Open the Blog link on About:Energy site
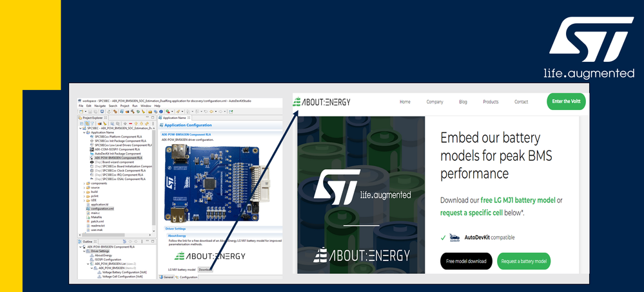Viewport: 644px width, 292px height. click(x=463, y=102)
